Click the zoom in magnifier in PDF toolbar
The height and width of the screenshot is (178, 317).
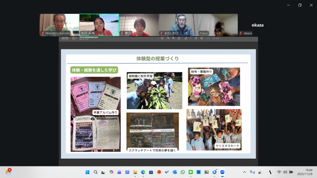[x=174, y=38]
